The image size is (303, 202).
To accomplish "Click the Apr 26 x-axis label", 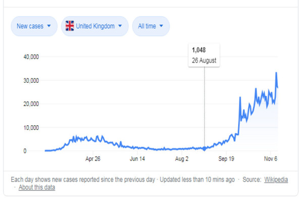I will (93, 159).
